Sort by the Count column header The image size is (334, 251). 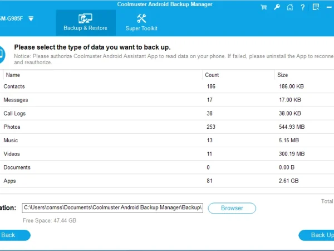coord(212,75)
